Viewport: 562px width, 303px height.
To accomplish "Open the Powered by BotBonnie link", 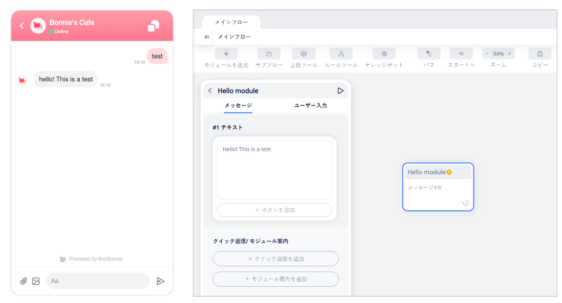I will (x=92, y=259).
